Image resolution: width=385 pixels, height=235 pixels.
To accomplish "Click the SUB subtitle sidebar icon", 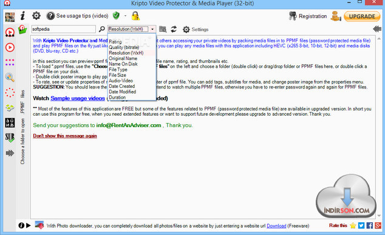I will pyautogui.click(x=10, y=138).
